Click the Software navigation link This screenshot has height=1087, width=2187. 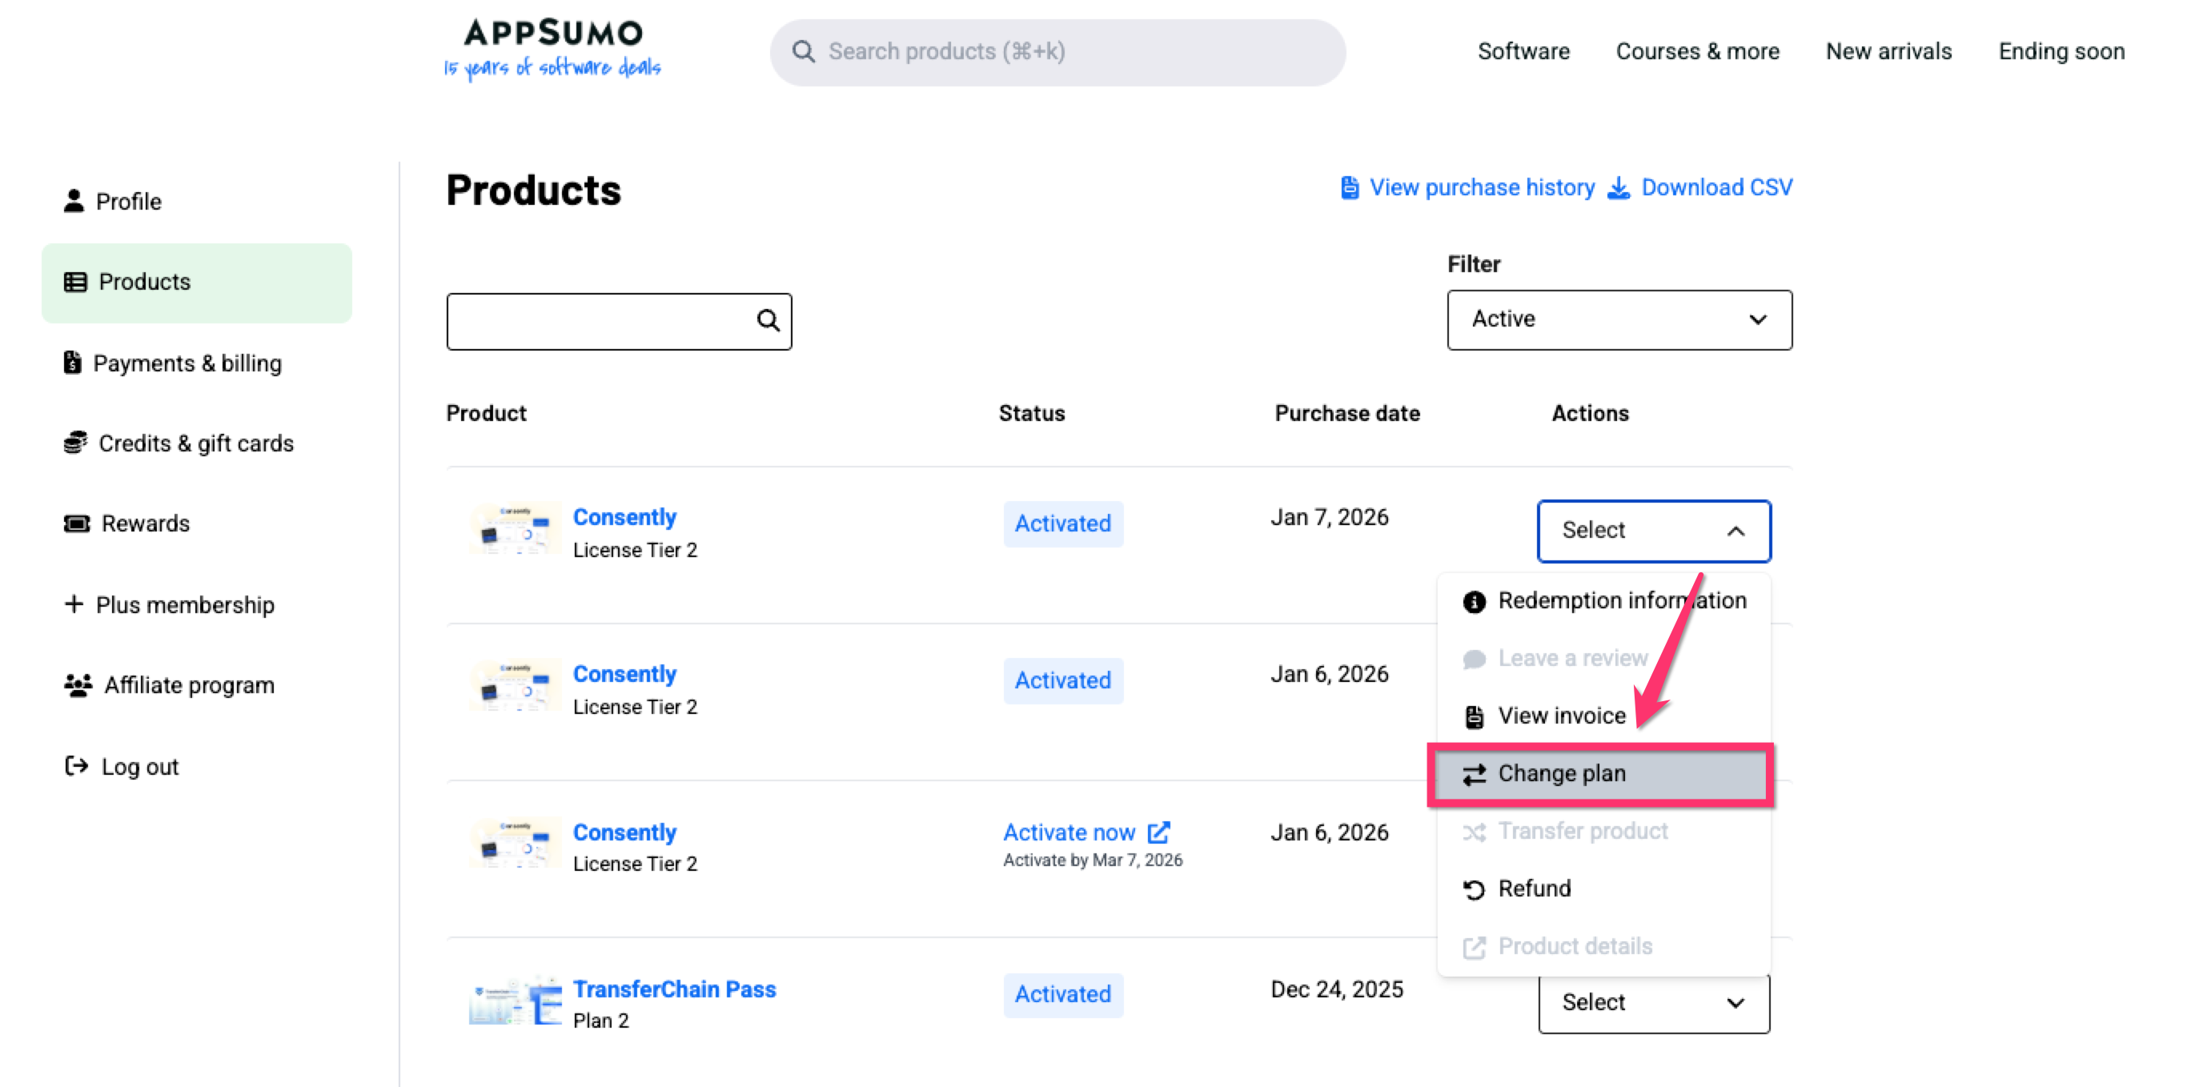click(1523, 51)
